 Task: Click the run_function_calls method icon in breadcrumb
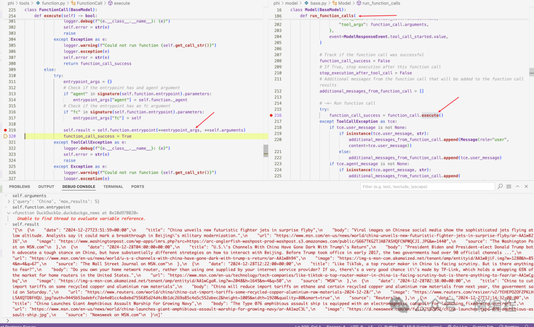pyautogui.click(x=357, y=3)
